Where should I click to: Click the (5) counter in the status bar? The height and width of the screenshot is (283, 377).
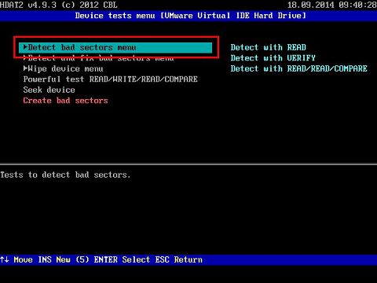[82, 259]
